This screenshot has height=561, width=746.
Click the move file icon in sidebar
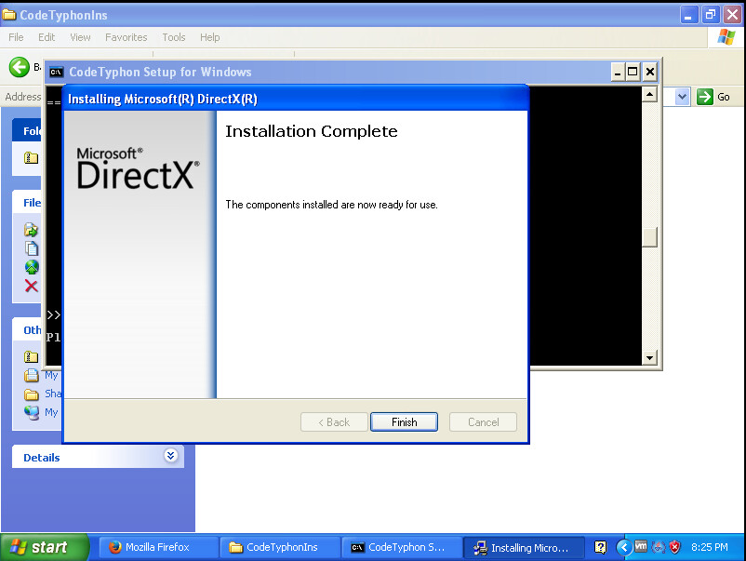32,230
